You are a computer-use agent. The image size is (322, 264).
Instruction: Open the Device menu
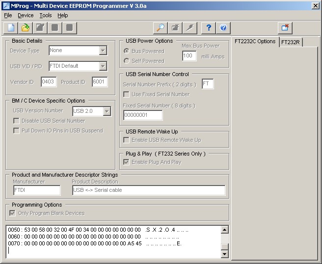tap(26, 15)
